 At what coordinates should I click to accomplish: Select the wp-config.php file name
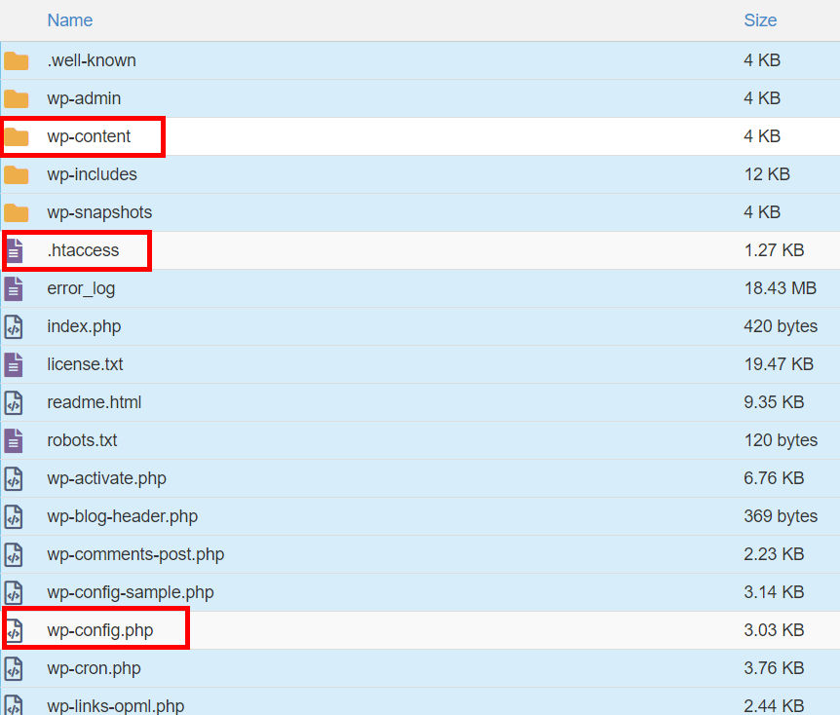[100, 630]
